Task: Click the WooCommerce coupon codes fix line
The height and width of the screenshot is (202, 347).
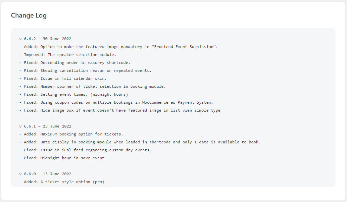Action: coord(116,102)
